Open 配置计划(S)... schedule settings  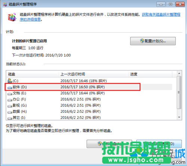153,41
